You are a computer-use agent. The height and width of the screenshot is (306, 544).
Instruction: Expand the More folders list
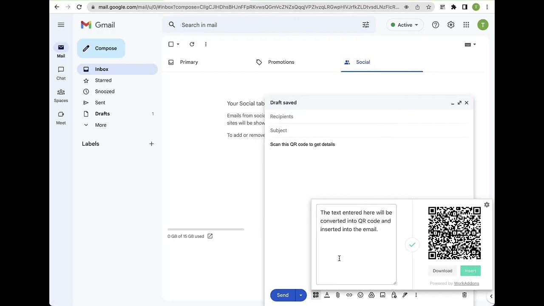click(117, 125)
